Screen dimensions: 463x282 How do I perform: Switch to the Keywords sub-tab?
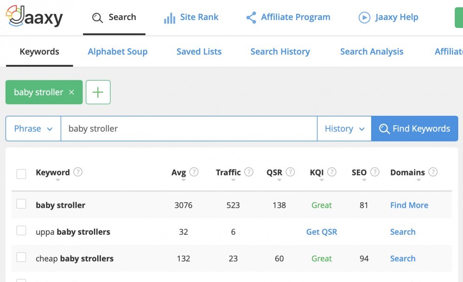point(39,52)
